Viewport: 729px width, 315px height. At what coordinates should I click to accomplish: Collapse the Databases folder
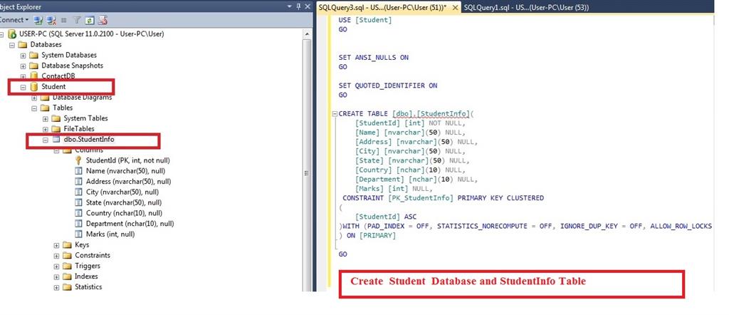[x=12, y=45]
